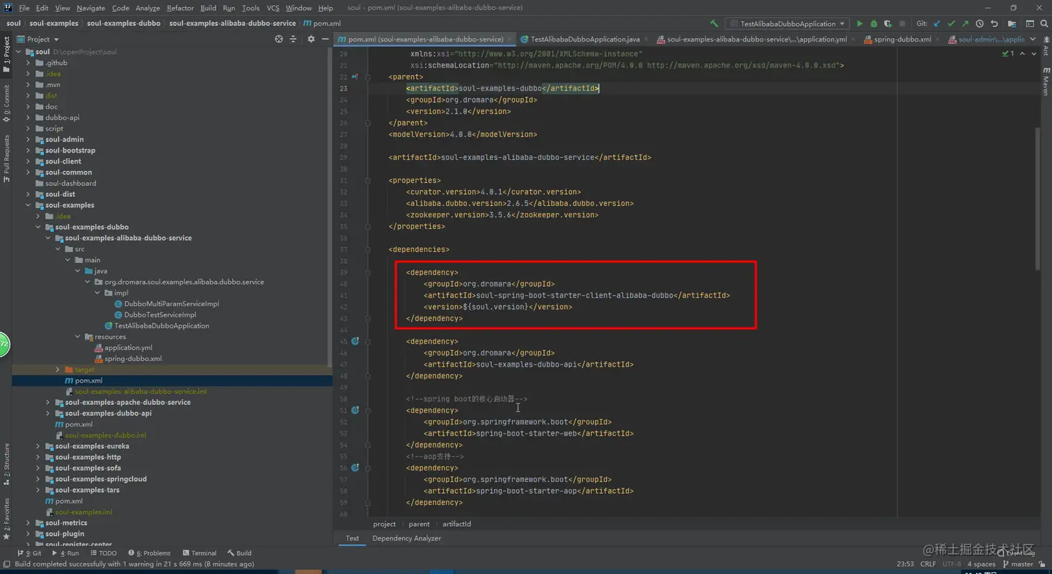
Task: Expand the soul-examples-eureka module
Action: pyautogui.click(x=38, y=446)
